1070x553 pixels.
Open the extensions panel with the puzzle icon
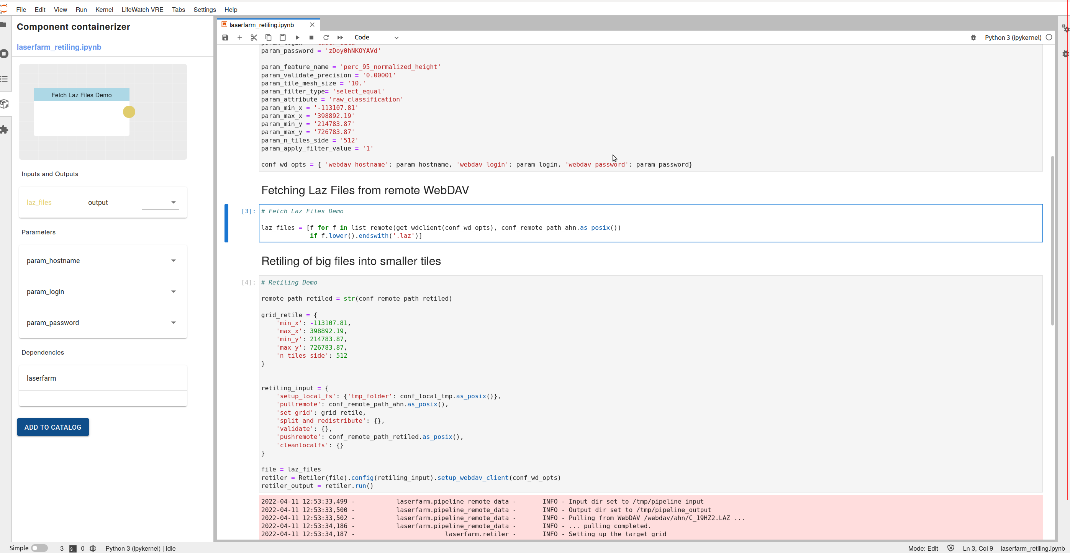coord(5,130)
